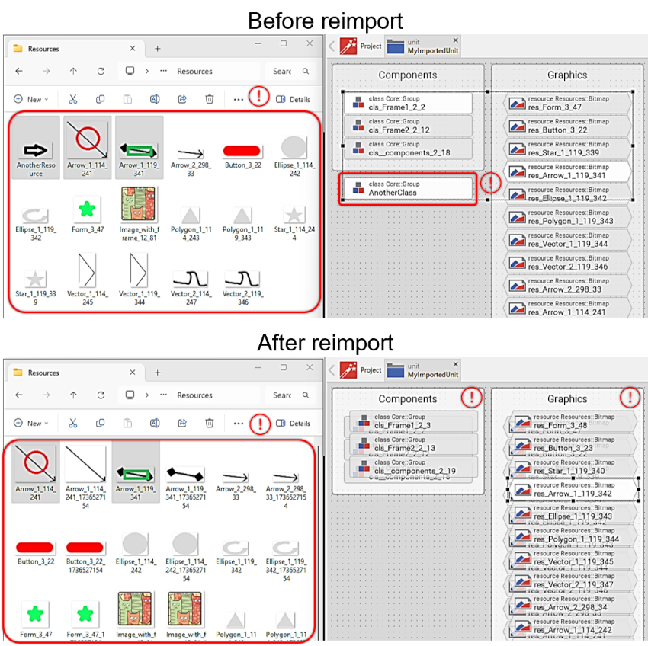Select the AnotherResource file thumbnail
Image resolution: width=648 pixels, height=646 pixels.
36,149
